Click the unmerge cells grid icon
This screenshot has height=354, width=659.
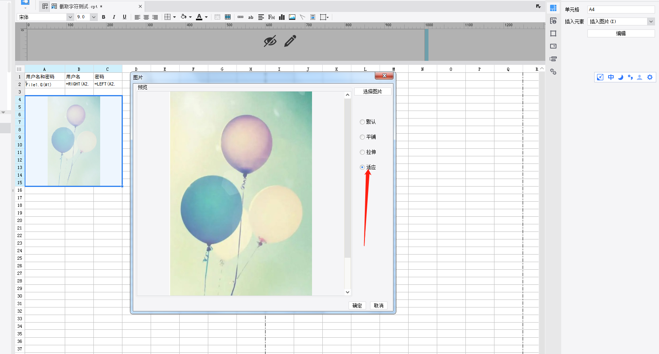tap(228, 17)
